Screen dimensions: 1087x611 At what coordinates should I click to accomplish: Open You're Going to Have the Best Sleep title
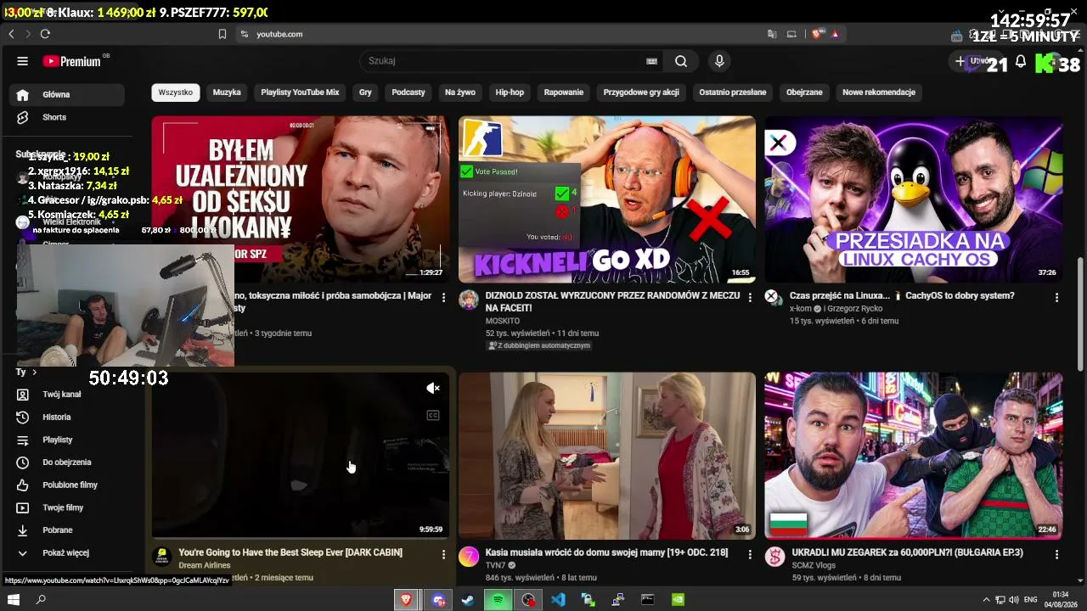click(x=290, y=552)
